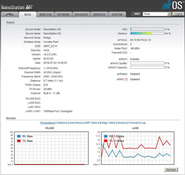Log out with the Logout button
The height and width of the screenshot is (175, 185).
[x=178, y=14]
